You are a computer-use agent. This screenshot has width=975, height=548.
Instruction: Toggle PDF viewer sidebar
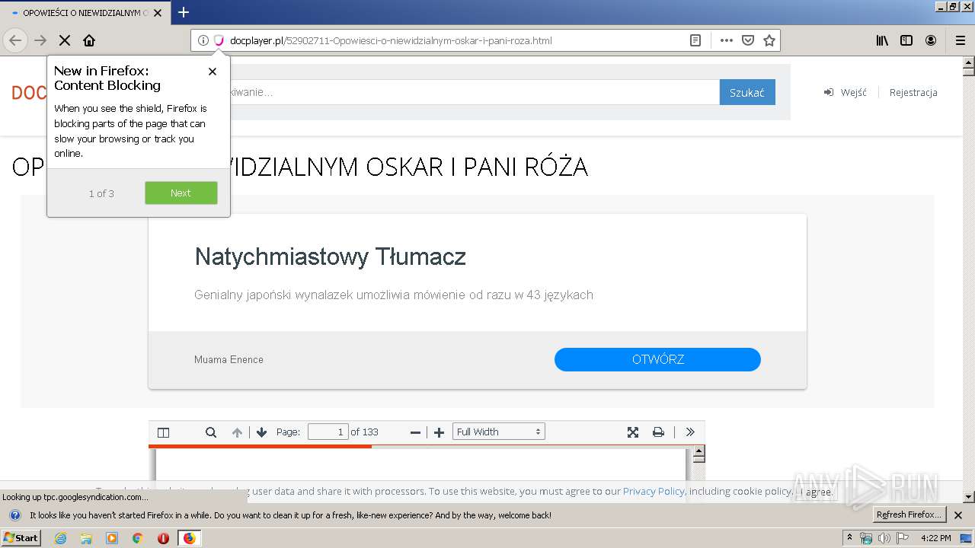[x=163, y=432]
